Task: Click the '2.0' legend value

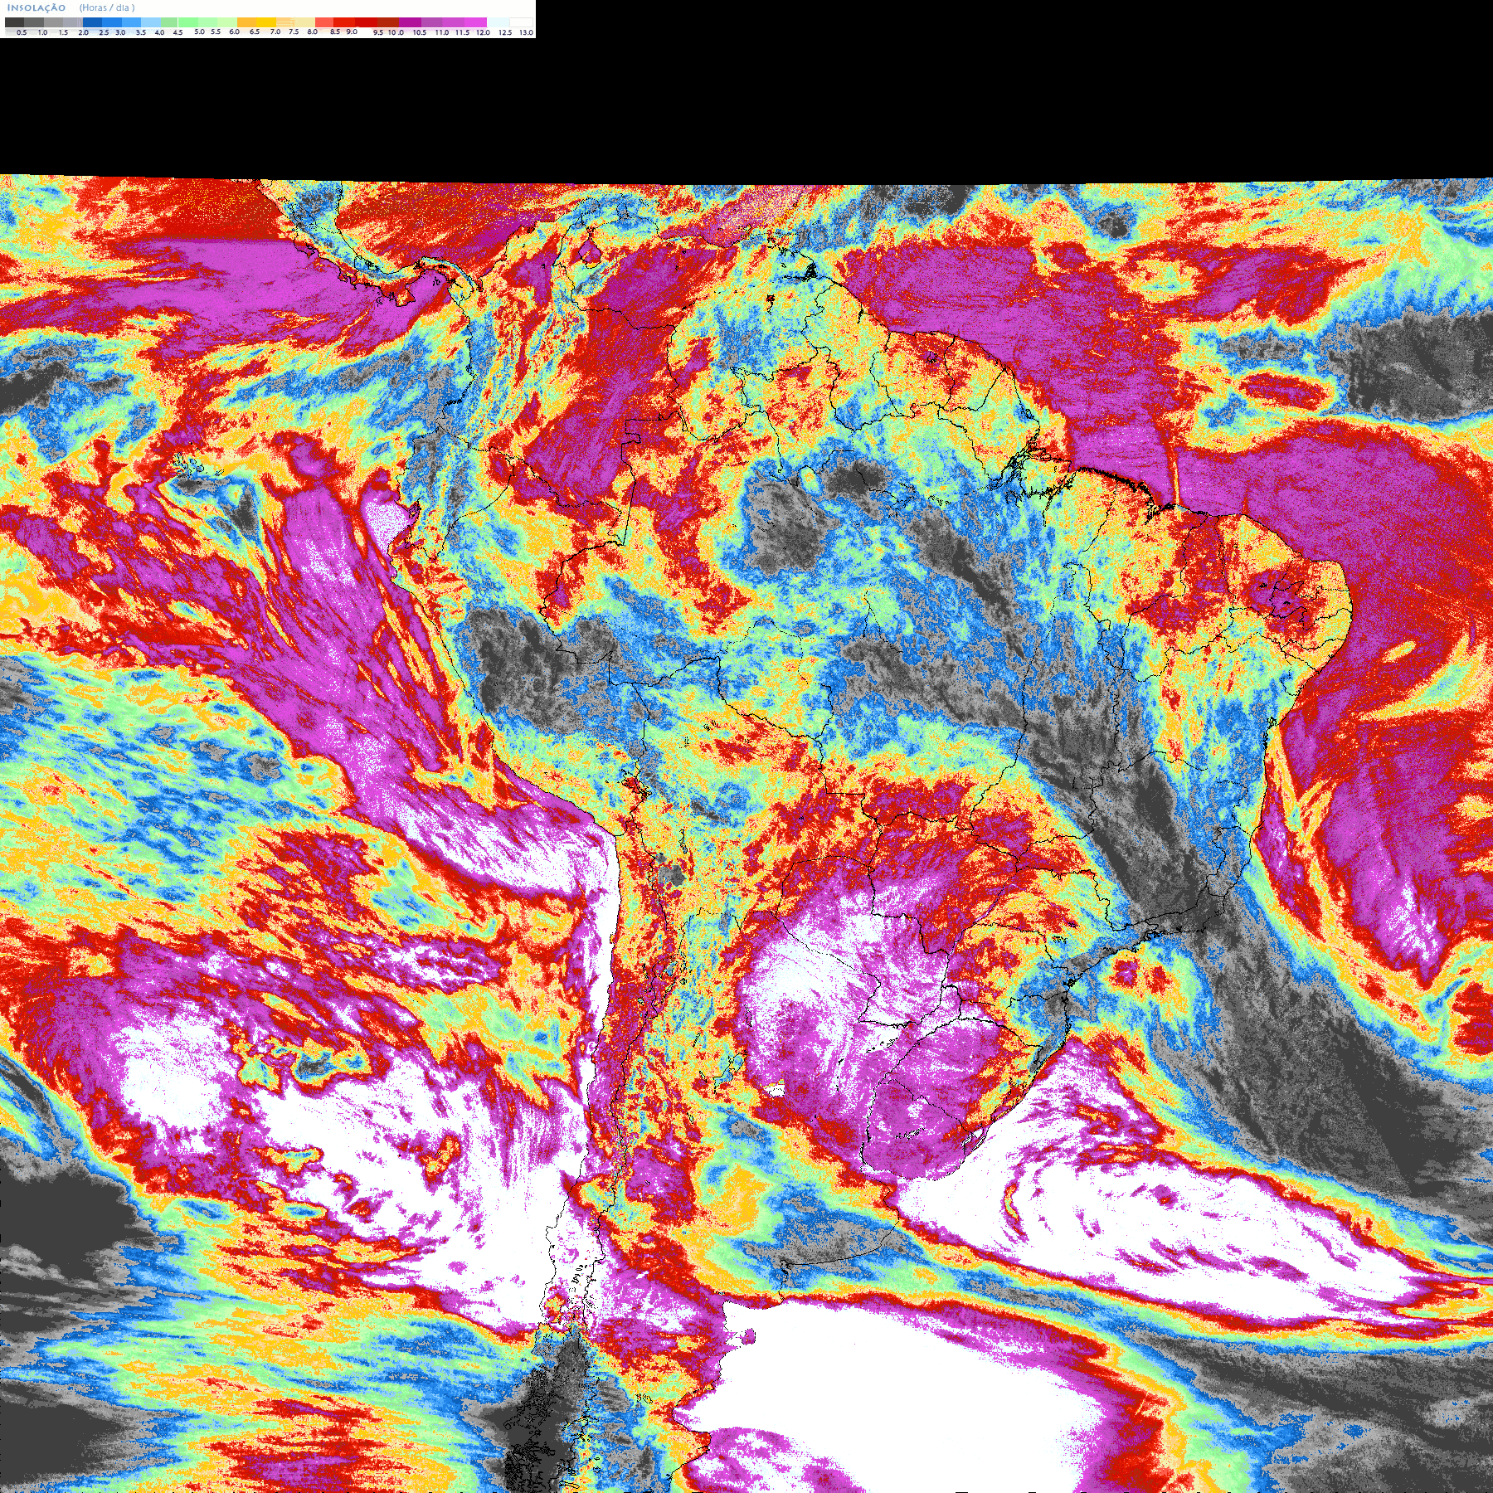Action: [x=84, y=32]
